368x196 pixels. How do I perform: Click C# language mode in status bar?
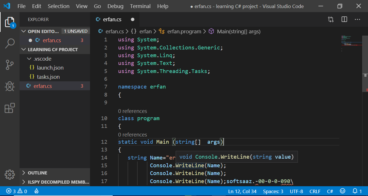pos(330,191)
